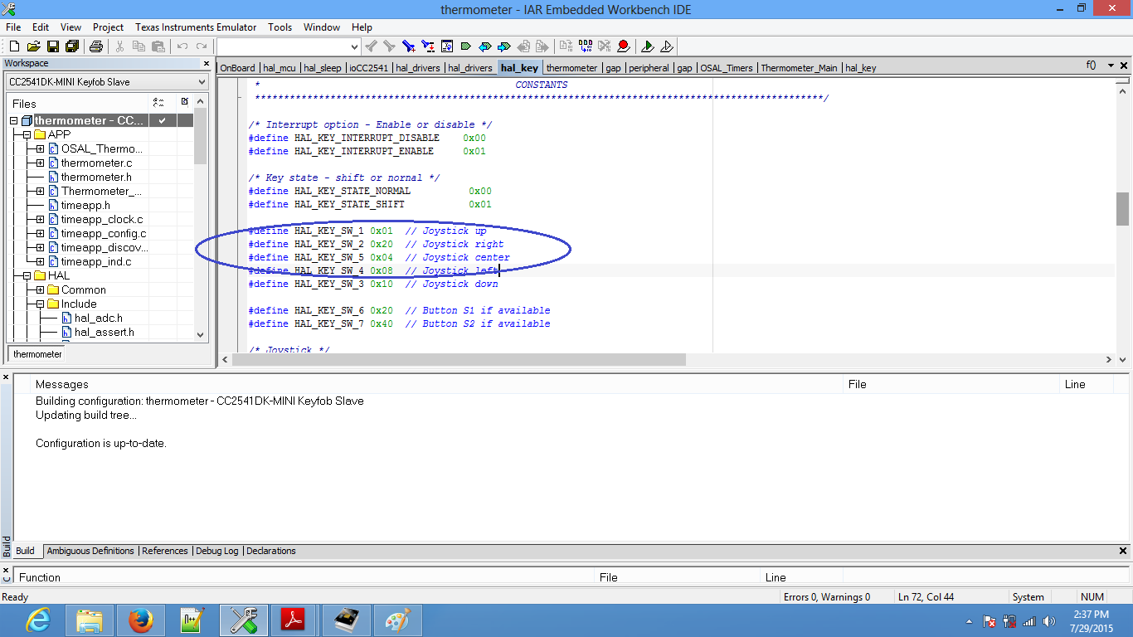Click the Copy toolbar icon
This screenshot has height=637, width=1133.
[x=139, y=46]
